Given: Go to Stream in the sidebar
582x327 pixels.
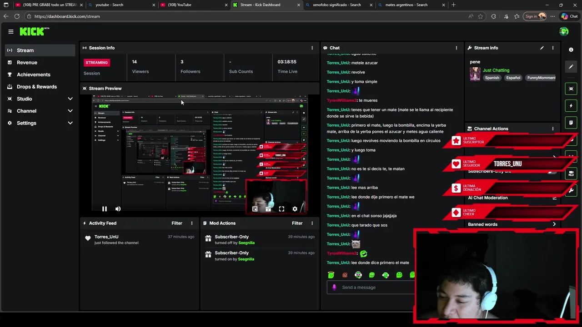Looking at the screenshot, I should (x=40, y=50).
